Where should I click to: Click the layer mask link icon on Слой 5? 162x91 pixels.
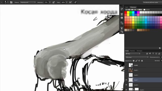(134, 89)
